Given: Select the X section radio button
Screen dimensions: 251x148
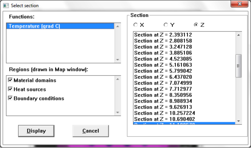Looking at the screenshot, I should pos(135,25).
